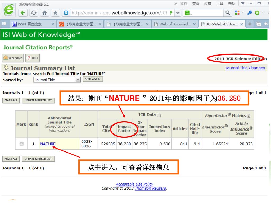Click the magnifier search icon in browser toolbar
This screenshot has width=271, height=203.
point(228,13)
